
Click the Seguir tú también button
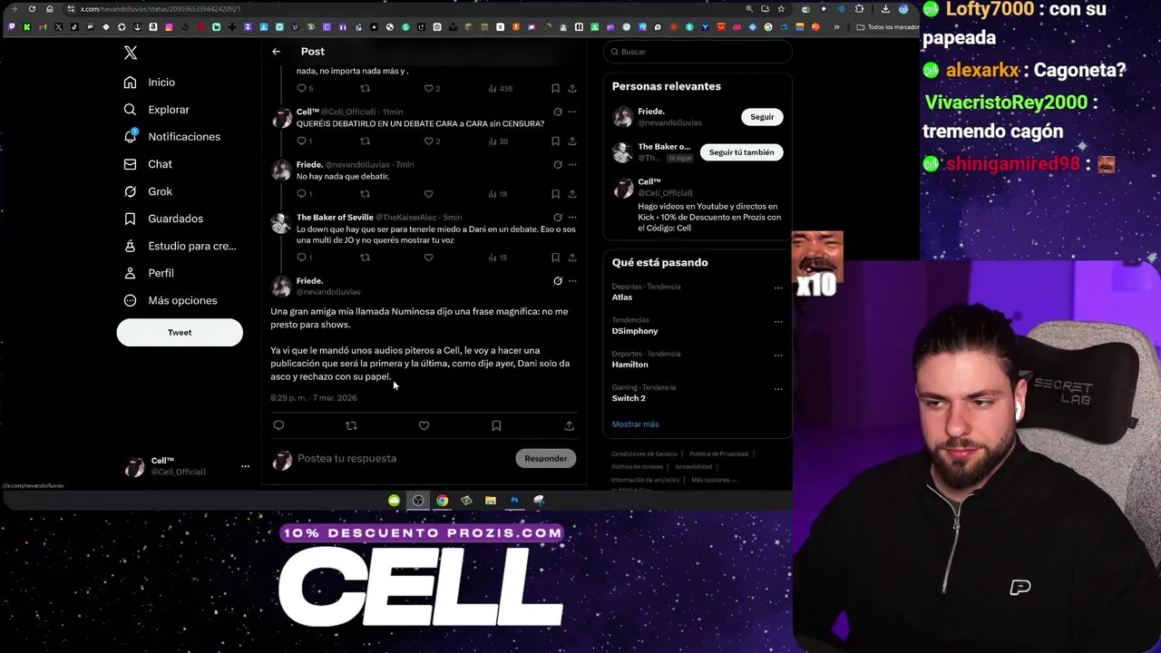741,152
